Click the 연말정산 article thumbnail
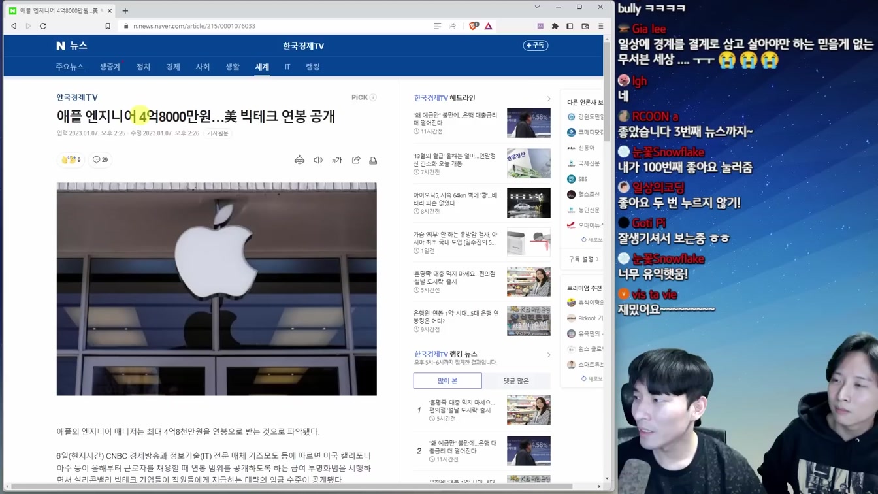 528,163
